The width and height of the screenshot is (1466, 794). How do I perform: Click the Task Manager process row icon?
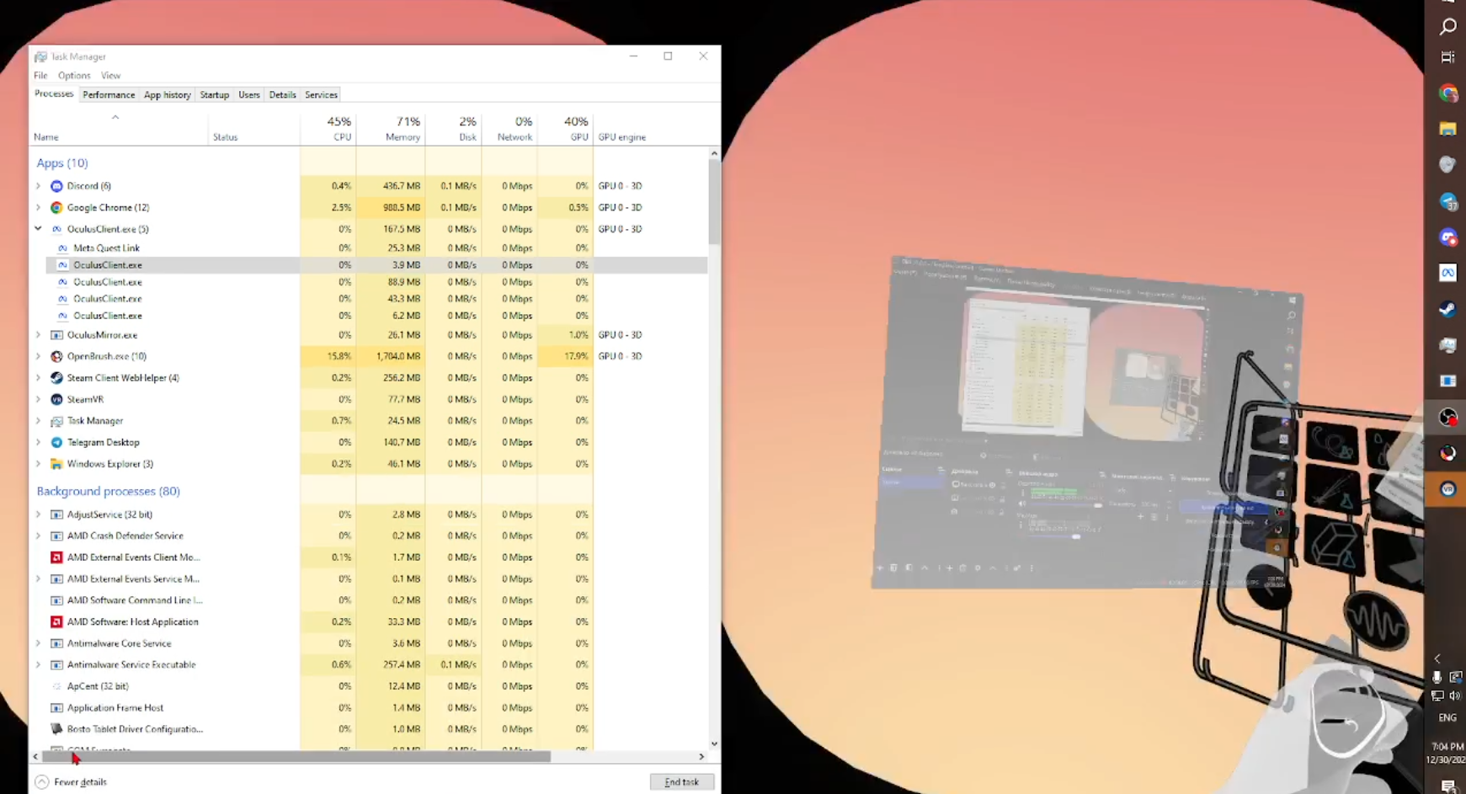[56, 421]
